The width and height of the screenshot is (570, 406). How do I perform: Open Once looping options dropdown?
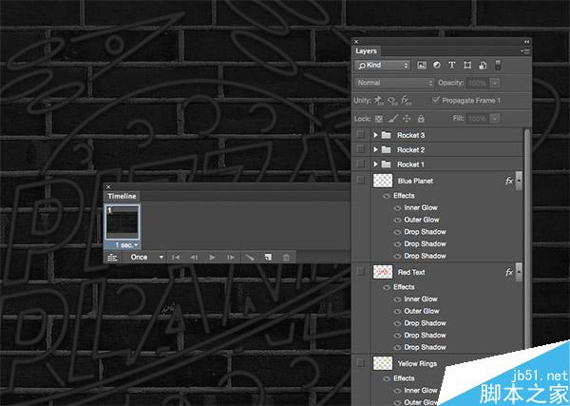146,258
